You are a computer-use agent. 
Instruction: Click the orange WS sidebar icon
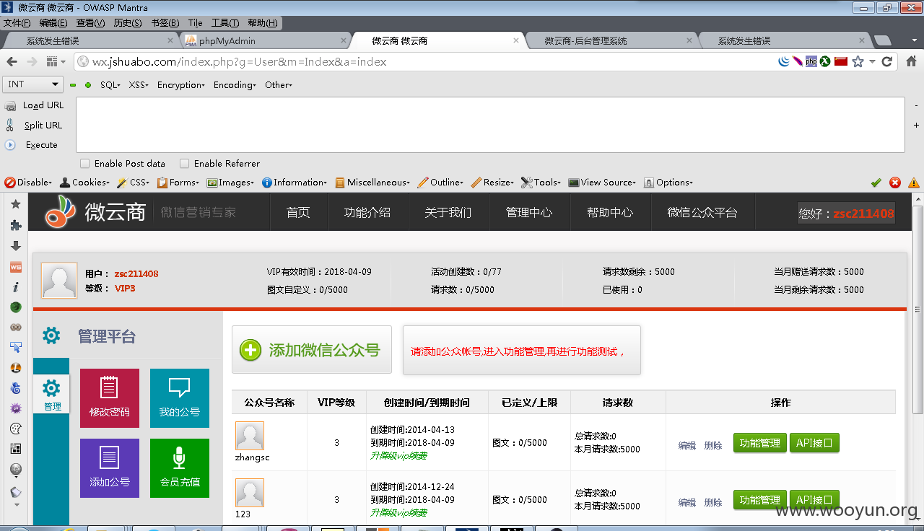16,266
